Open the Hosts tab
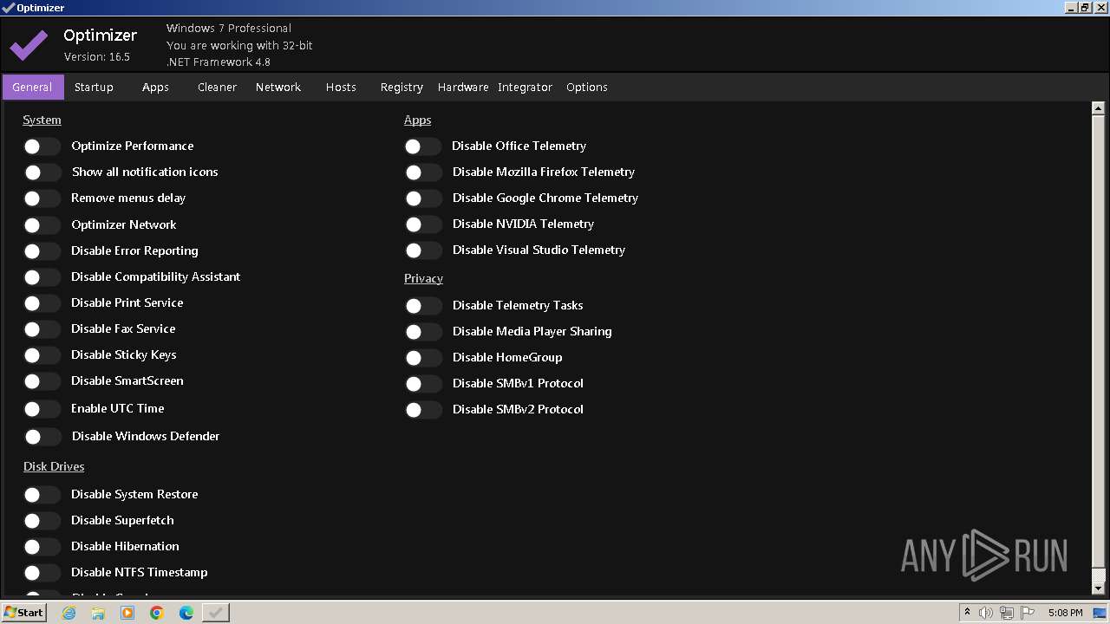 (341, 87)
